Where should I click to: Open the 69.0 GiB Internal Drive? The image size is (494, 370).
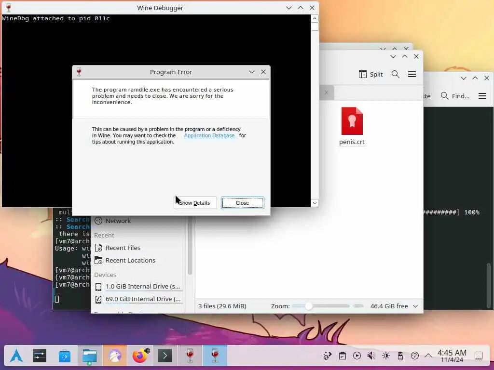click(137, 299)
